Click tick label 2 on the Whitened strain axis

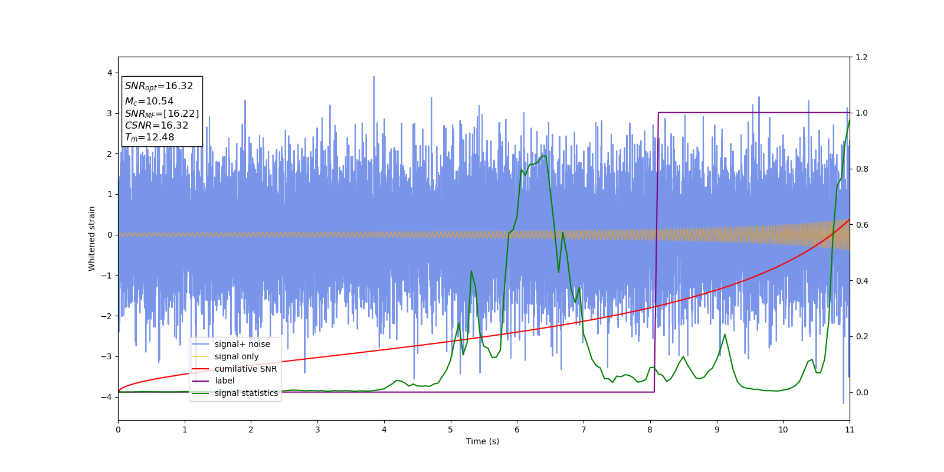point(109,154)
